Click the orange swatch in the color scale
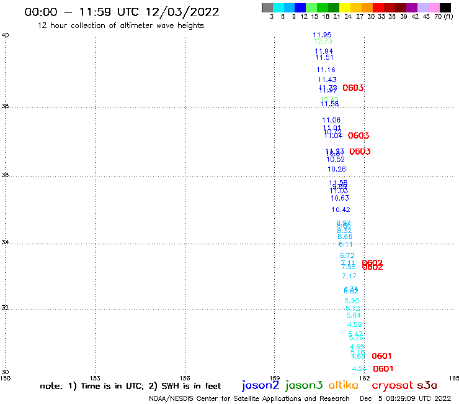 (367, 7)
